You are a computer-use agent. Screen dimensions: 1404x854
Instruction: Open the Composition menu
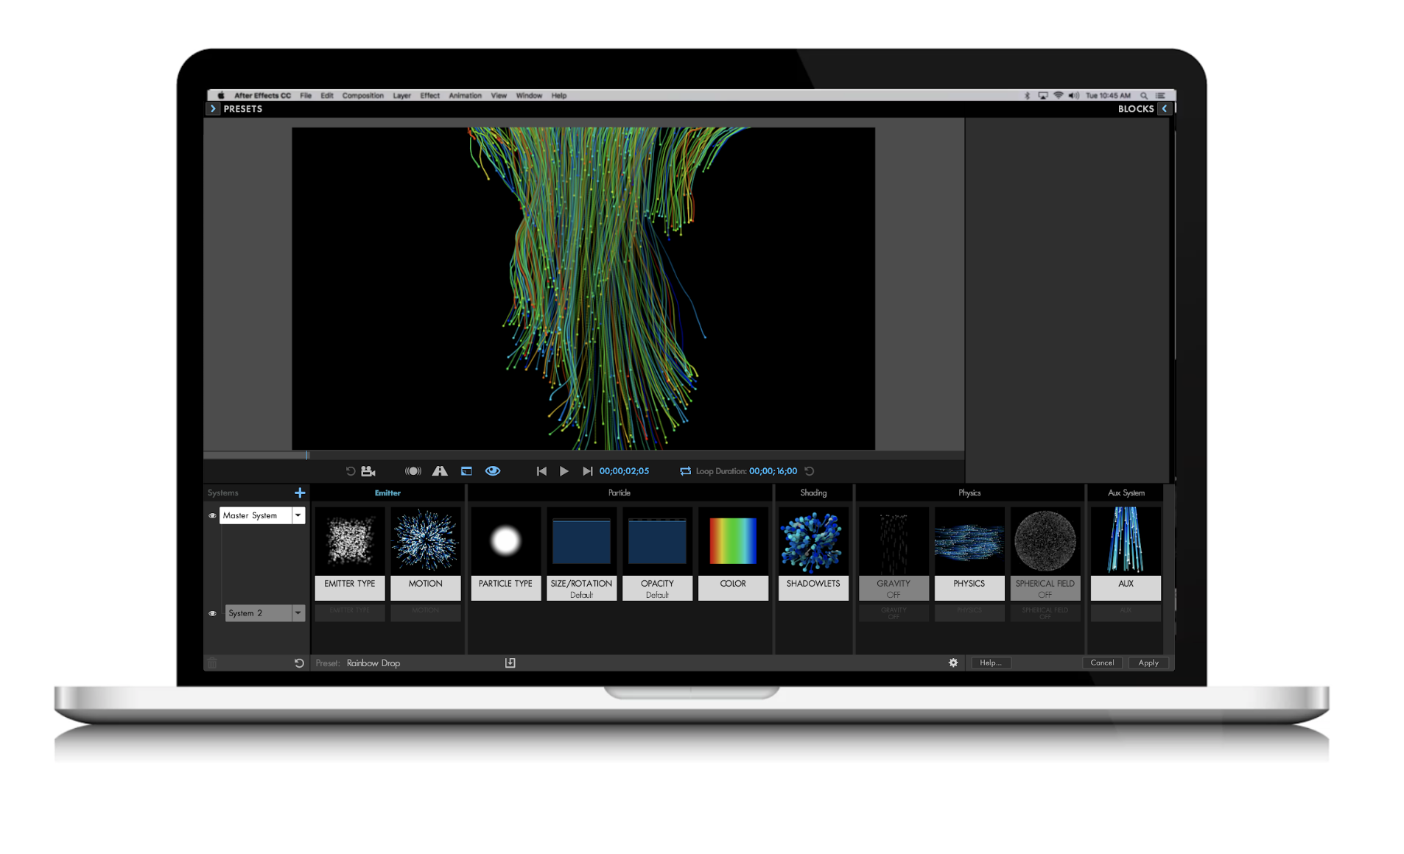pyautogui.click(x=362, y=96)
